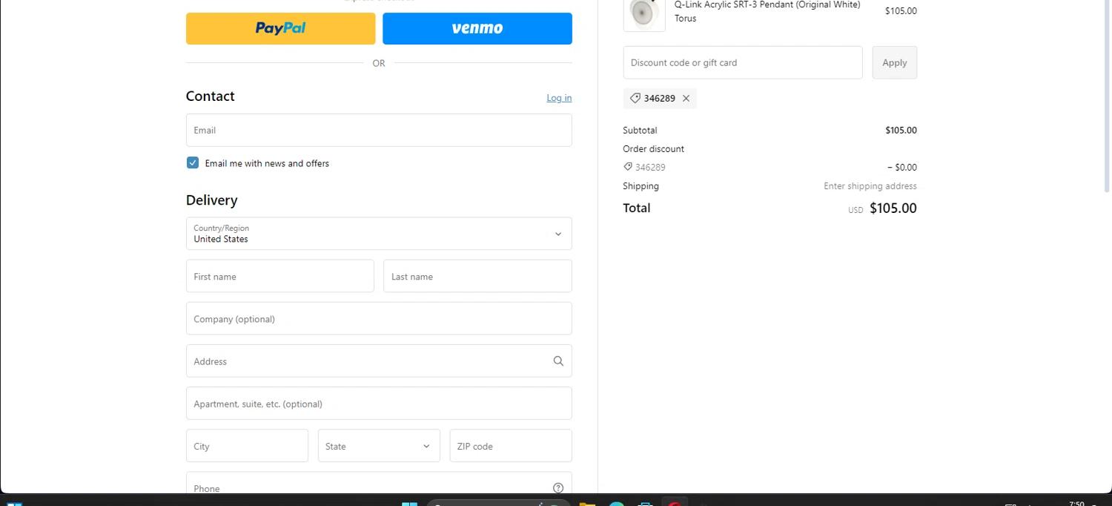This screenshot has width=1112, height=506.
Task: Choose Venmo express checkout
Action: click(x=477, y=28)
